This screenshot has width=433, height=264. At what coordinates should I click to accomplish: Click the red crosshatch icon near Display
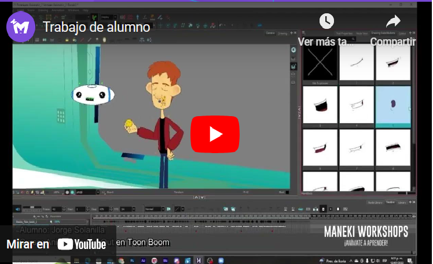[x=130, y=17]
